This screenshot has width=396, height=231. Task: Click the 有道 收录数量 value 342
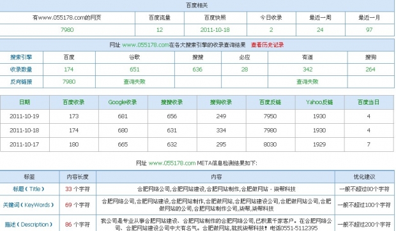308,70
